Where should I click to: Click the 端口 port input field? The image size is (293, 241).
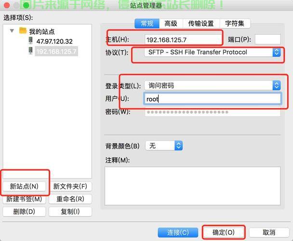267,40
